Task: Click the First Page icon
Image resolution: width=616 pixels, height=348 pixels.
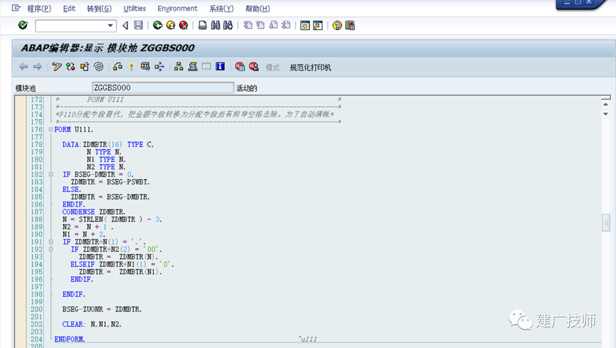Action: [248, 26]
